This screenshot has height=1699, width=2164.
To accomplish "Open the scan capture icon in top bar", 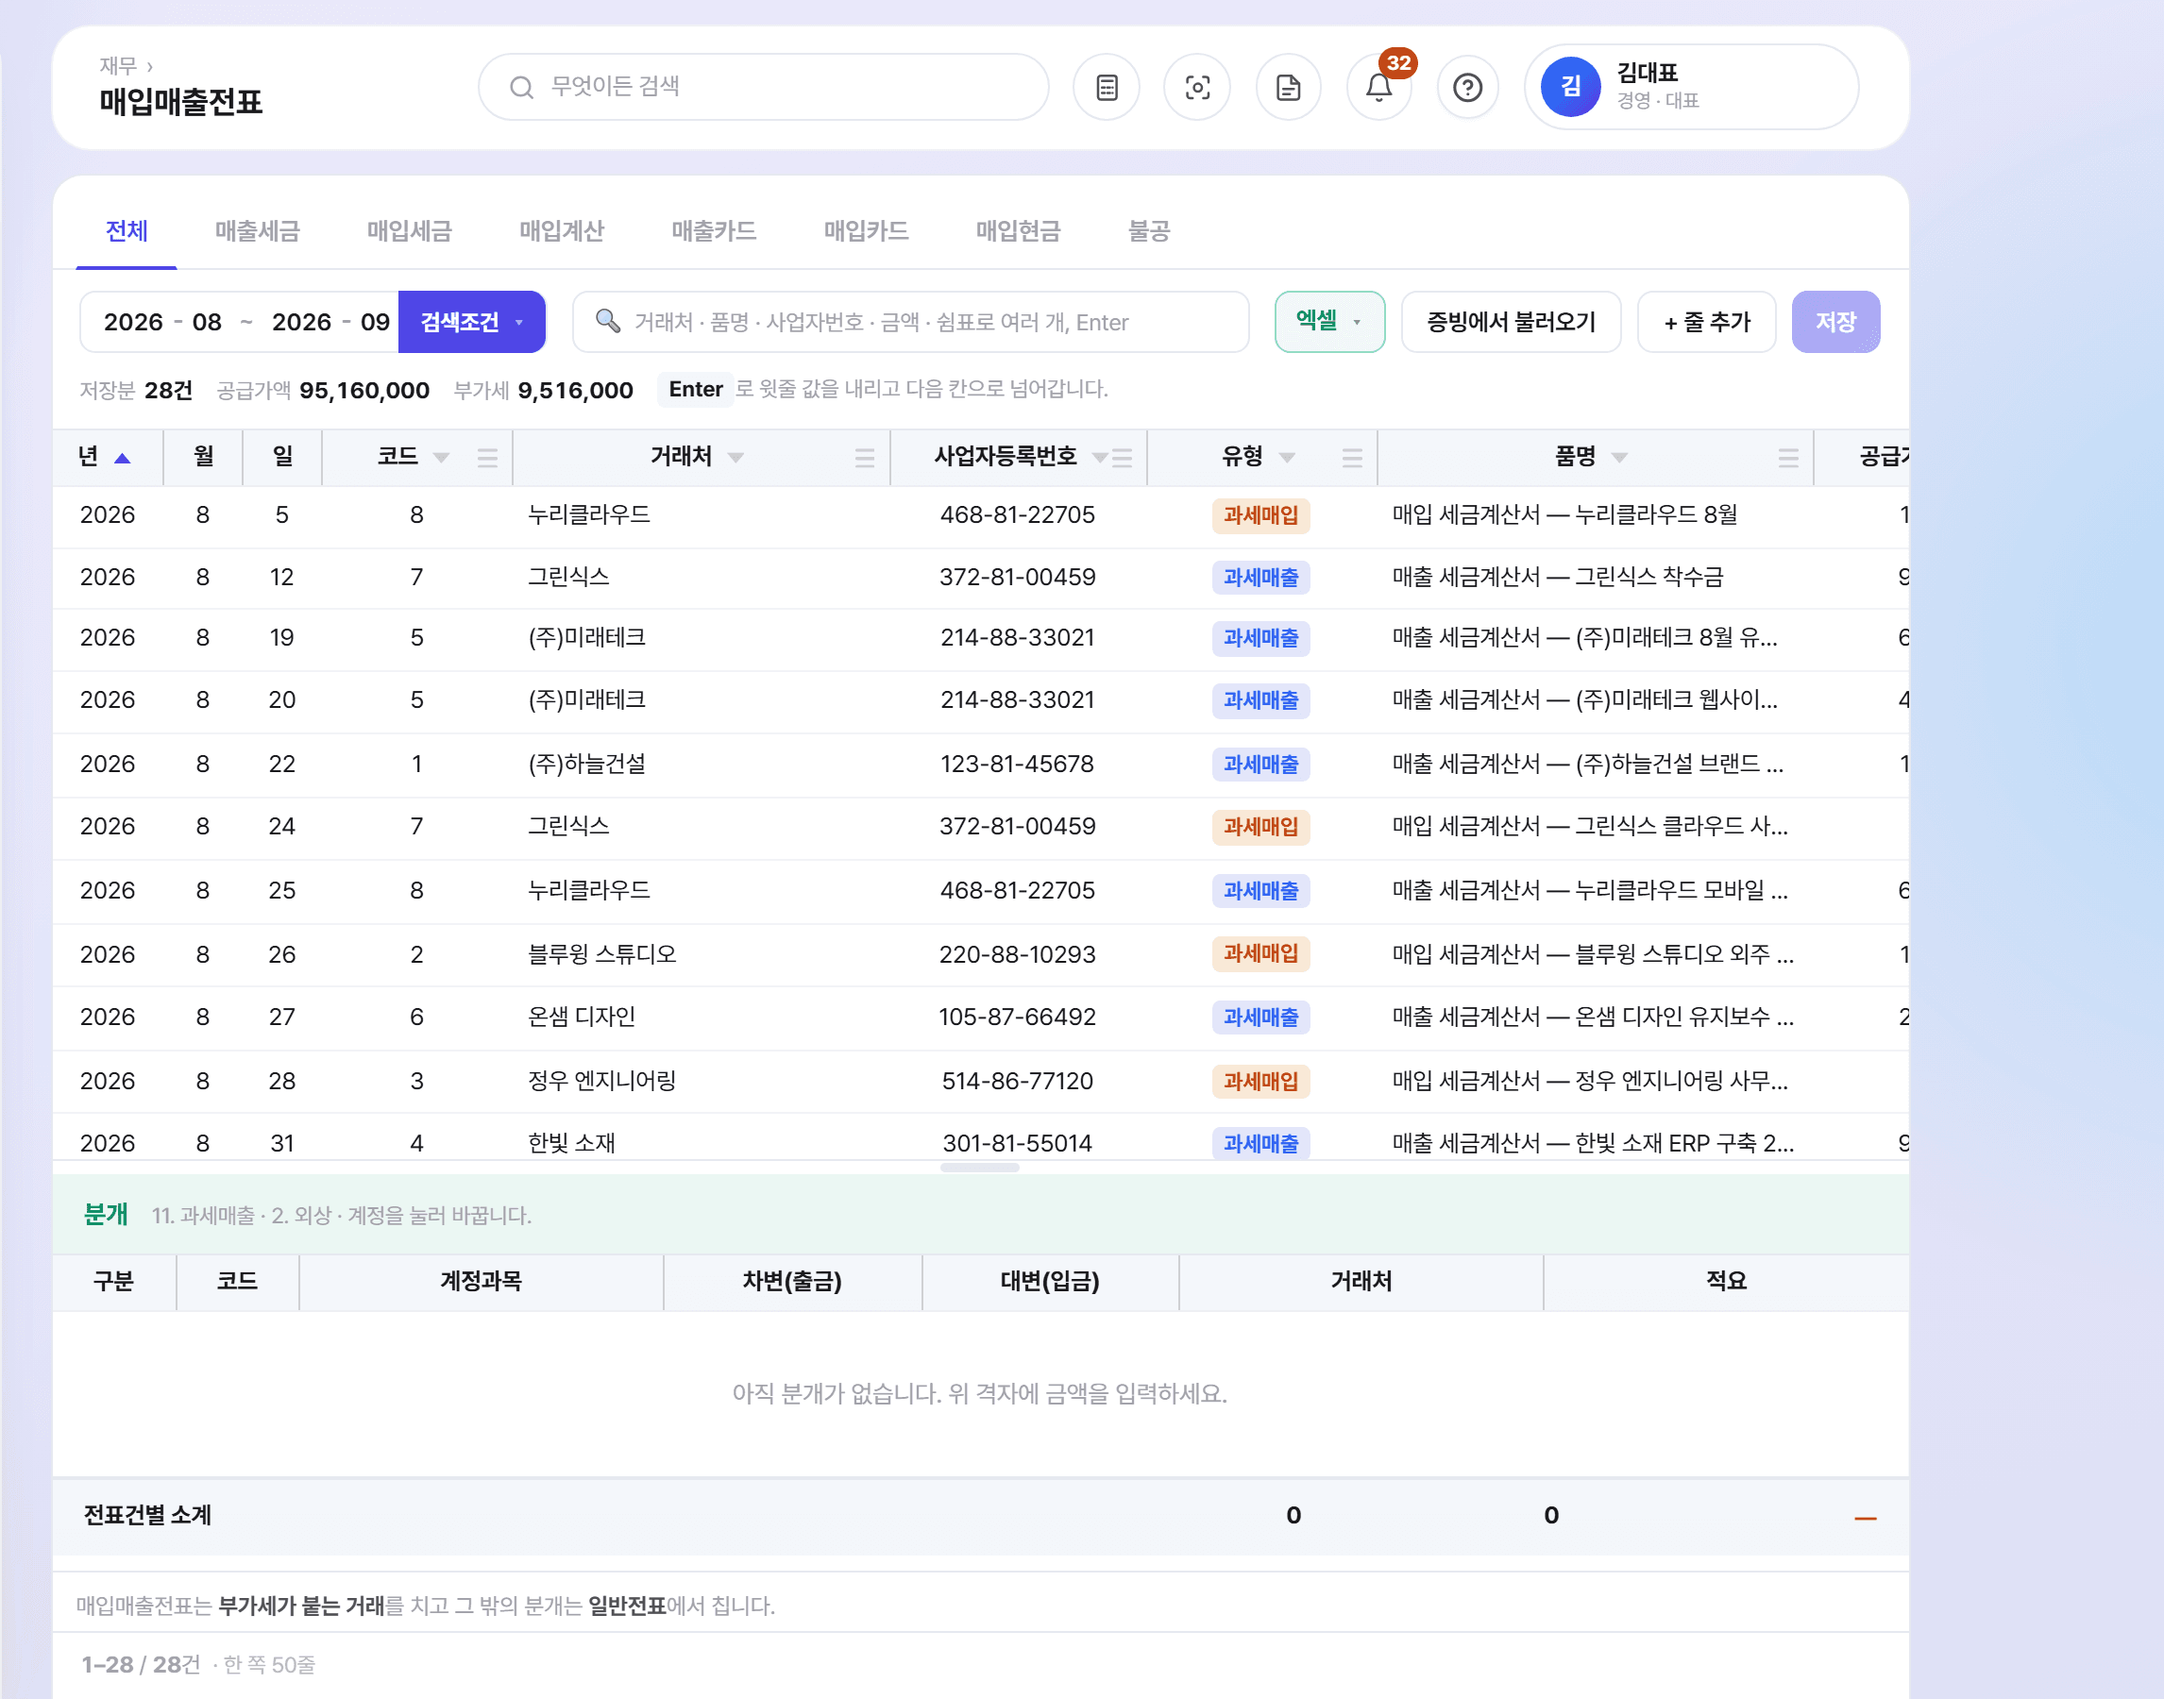I will click(1197, 88).
